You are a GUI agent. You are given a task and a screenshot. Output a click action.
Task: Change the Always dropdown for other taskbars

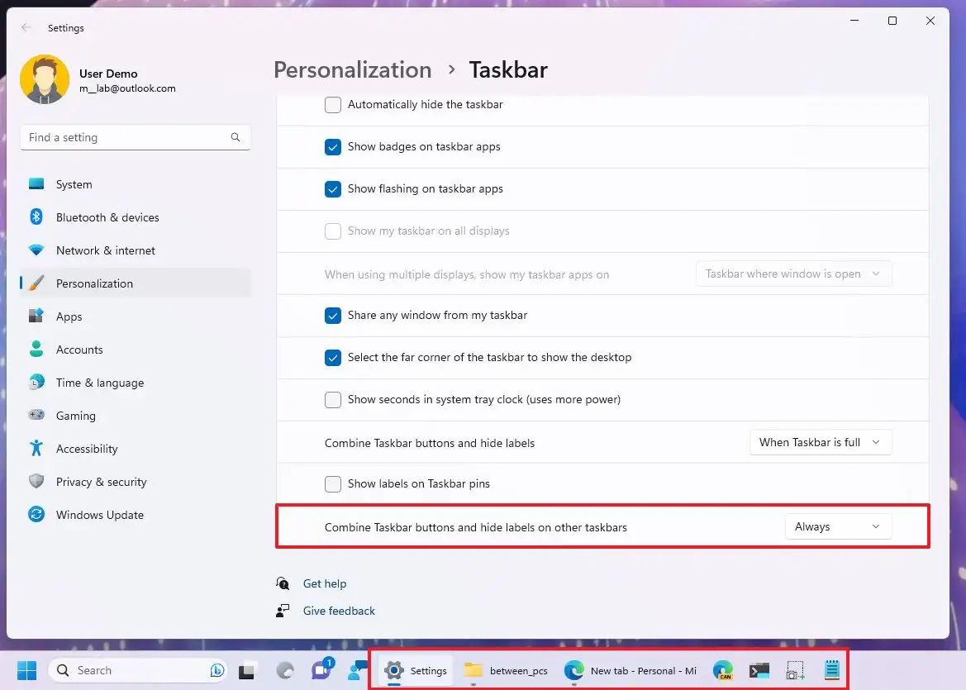point(838,526)
